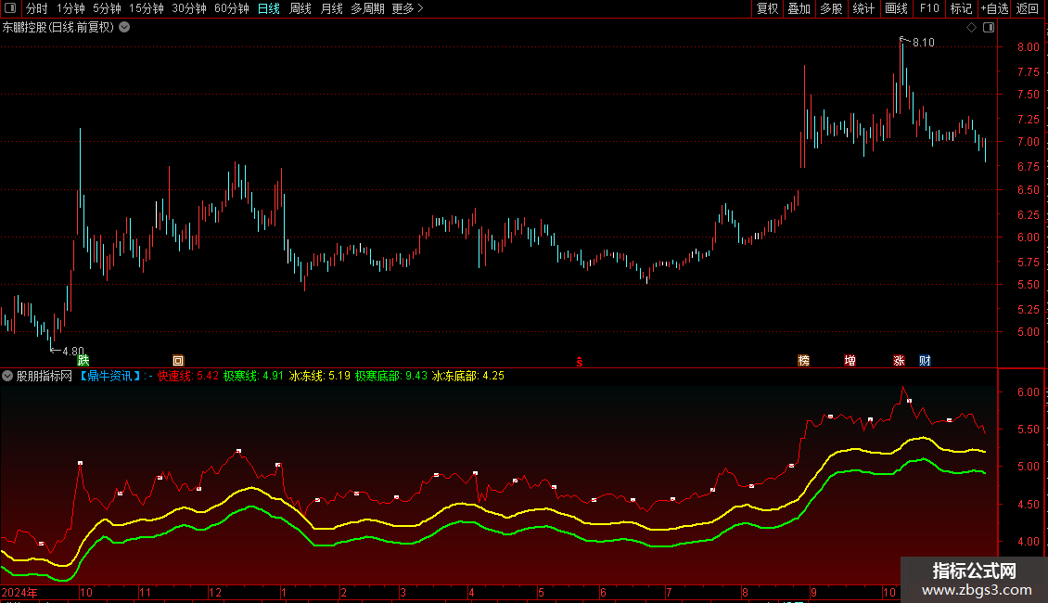This screenshot has width=1048, height=603.
Task: Click the 统计 statistics button
Action: pyautogui.click(x=863, y=8)
